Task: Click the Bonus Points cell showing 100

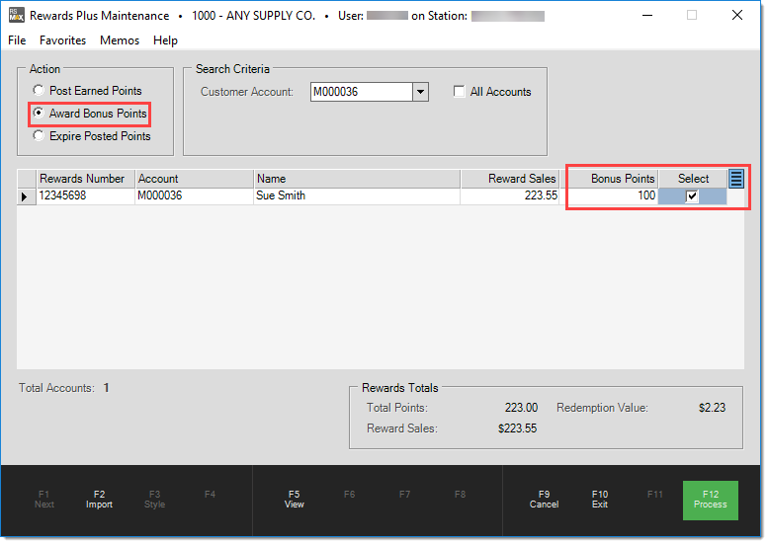Action: click(609, 196)
